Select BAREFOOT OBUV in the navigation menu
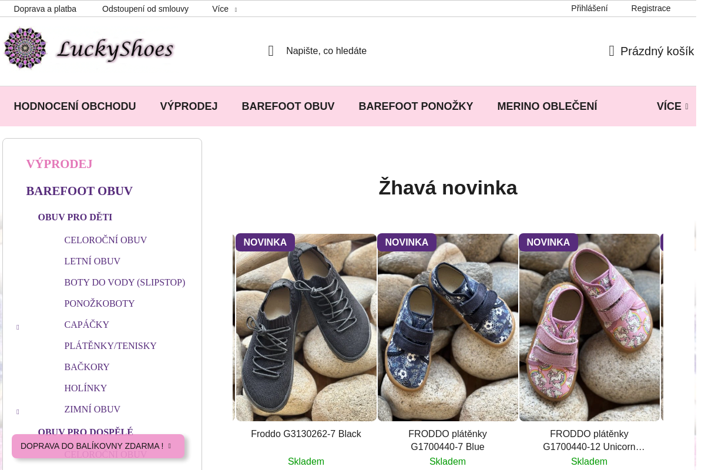Screen dimensions: 705x470 click(x=288, y=106)
